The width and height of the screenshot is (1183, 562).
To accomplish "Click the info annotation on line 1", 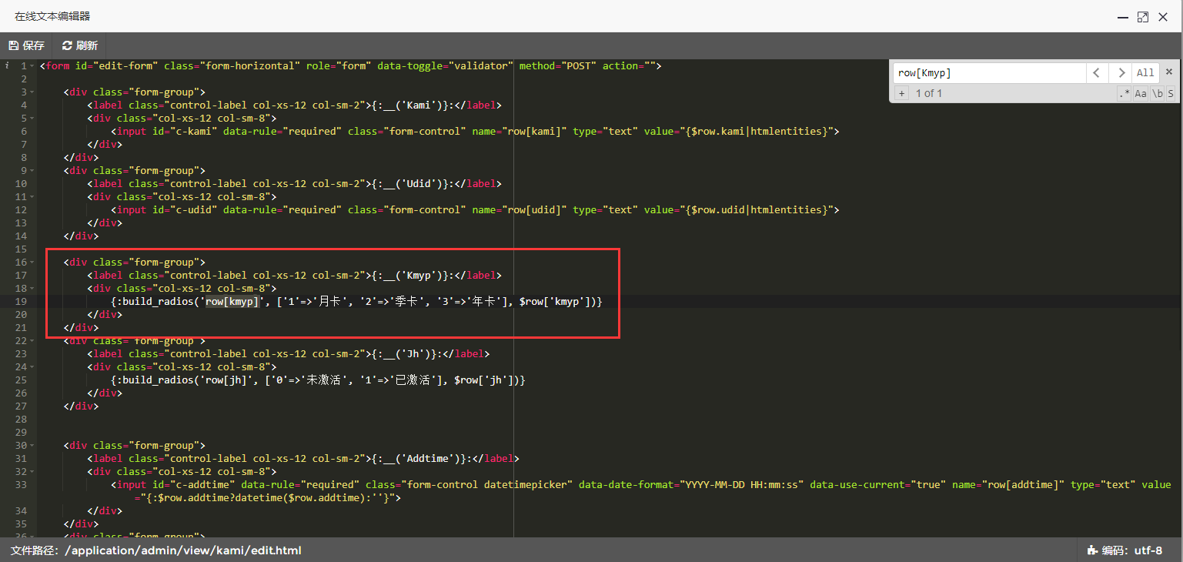I will click(7, 66).
